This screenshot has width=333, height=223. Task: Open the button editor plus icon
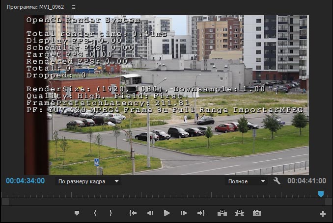323,214
